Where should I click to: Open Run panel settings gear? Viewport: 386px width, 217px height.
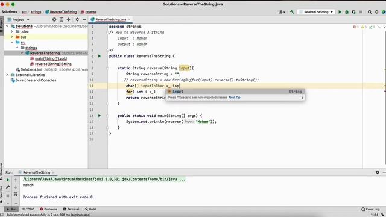coord(377,172)
